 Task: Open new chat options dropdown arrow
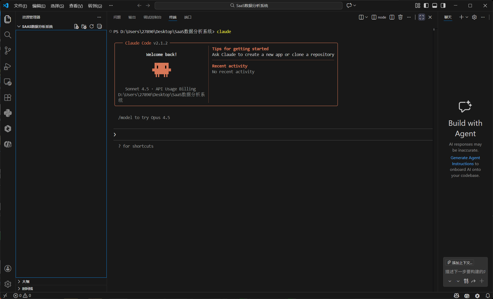point(467,17)
